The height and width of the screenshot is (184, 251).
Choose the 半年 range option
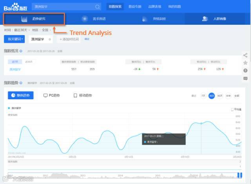point(228,96)
